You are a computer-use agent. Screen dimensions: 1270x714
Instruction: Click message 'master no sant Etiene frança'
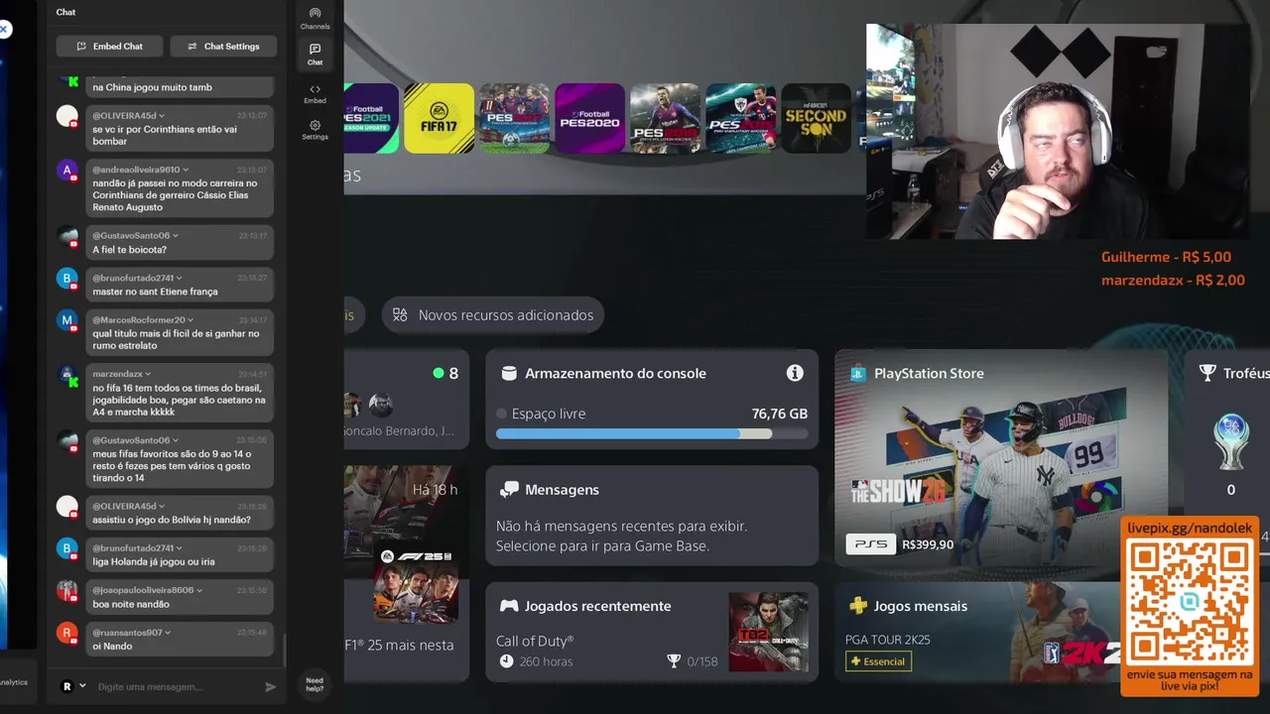(x=155, y=292)
